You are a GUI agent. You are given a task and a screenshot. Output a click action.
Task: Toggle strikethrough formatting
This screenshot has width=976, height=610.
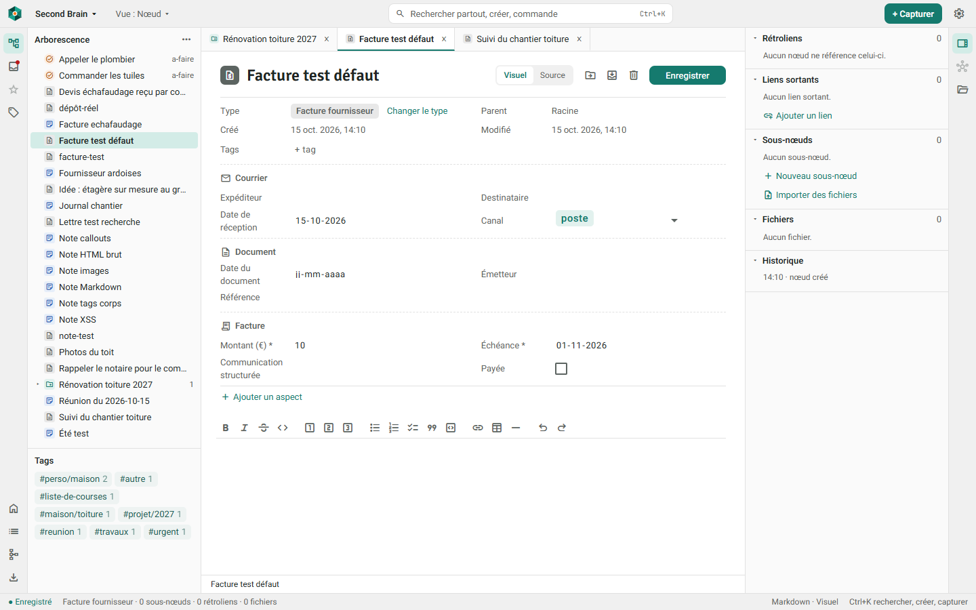264,428
